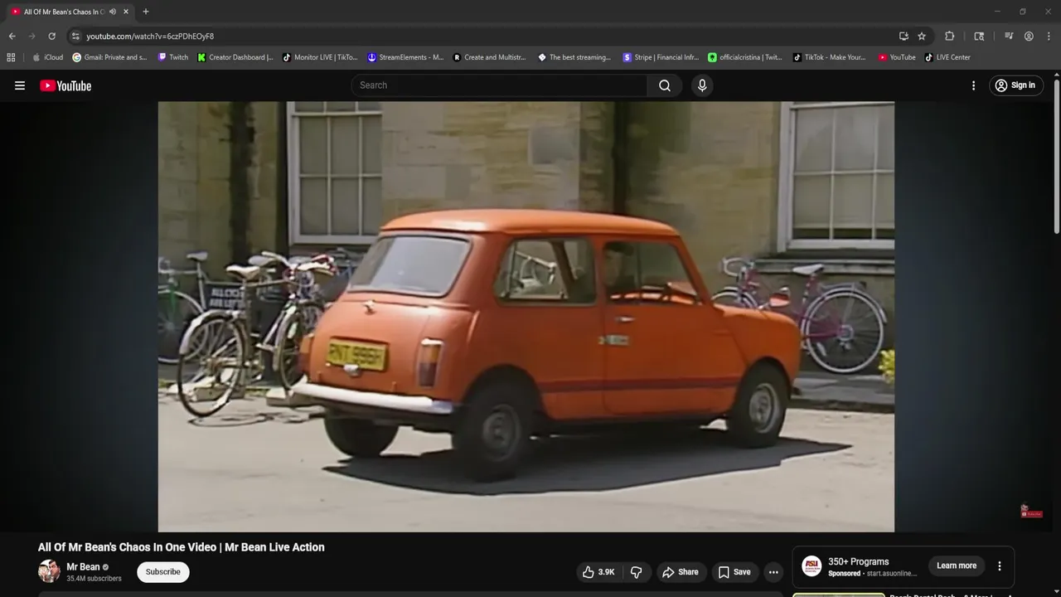
Task: Open the Google Lens search icon
Action: [x=979, y=36]
